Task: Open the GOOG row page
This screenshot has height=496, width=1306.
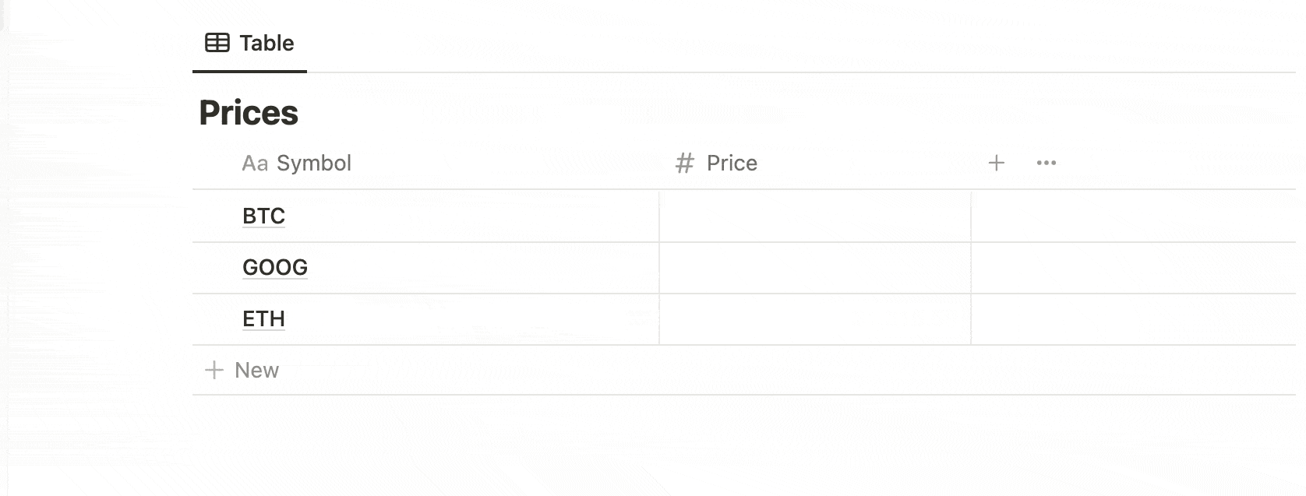Action: coord(275,267)
